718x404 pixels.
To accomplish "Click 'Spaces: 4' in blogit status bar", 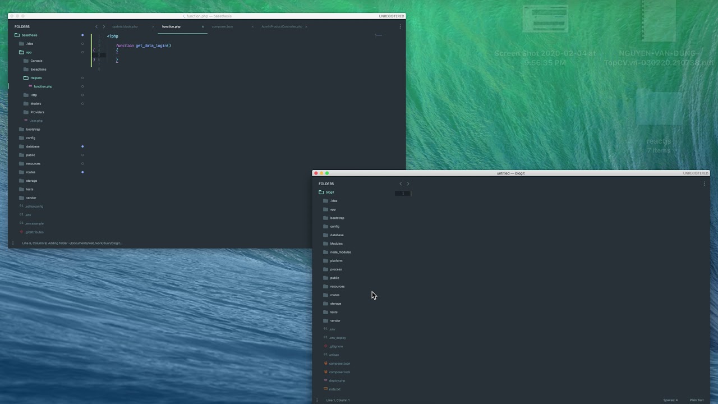I will coord(670,400).
